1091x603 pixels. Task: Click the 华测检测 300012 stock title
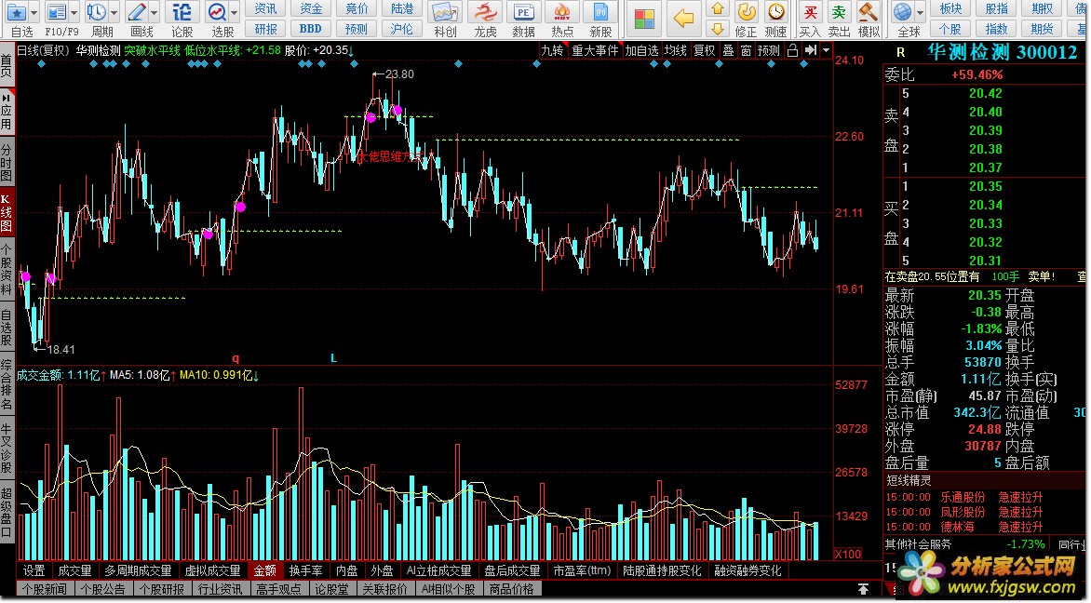click(x=1002, y=51)
